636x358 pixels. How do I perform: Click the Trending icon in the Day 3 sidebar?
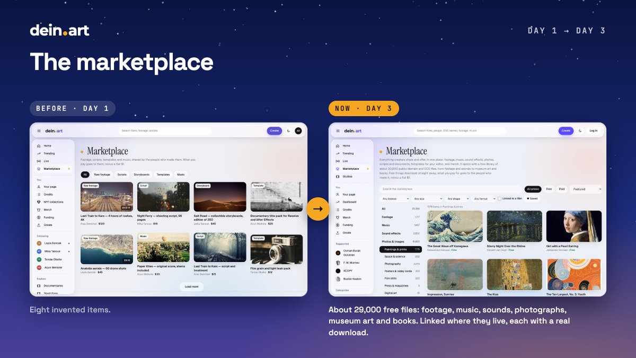pos(338,153)
